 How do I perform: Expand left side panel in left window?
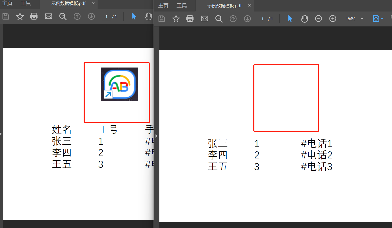tap(1, 134)
